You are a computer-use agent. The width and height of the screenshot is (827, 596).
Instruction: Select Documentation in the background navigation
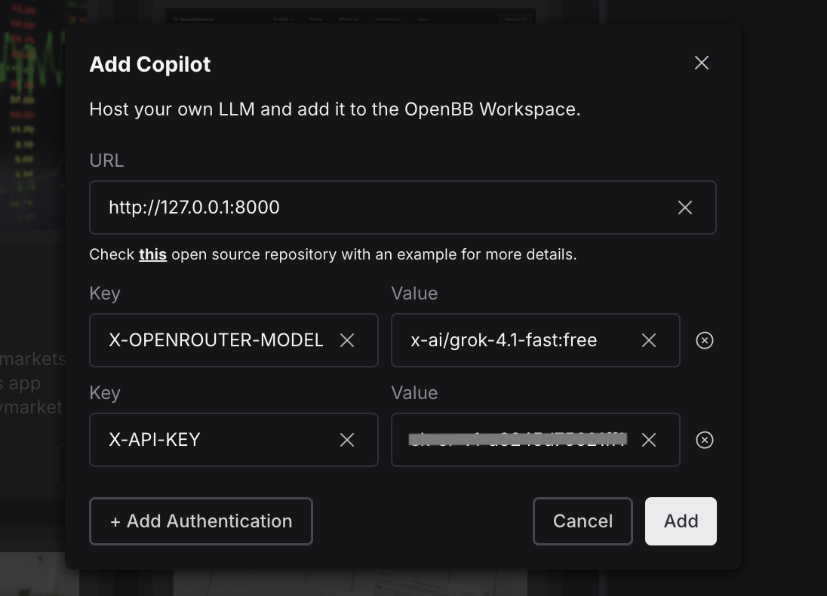point(389,19)
